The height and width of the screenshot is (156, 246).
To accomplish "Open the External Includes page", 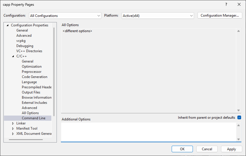I will point(34,103).
